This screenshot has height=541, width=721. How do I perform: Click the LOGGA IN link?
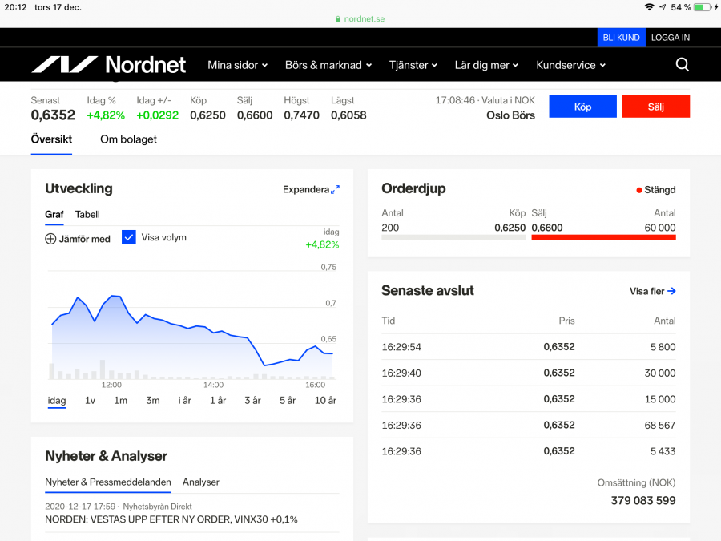click(670, 38)
